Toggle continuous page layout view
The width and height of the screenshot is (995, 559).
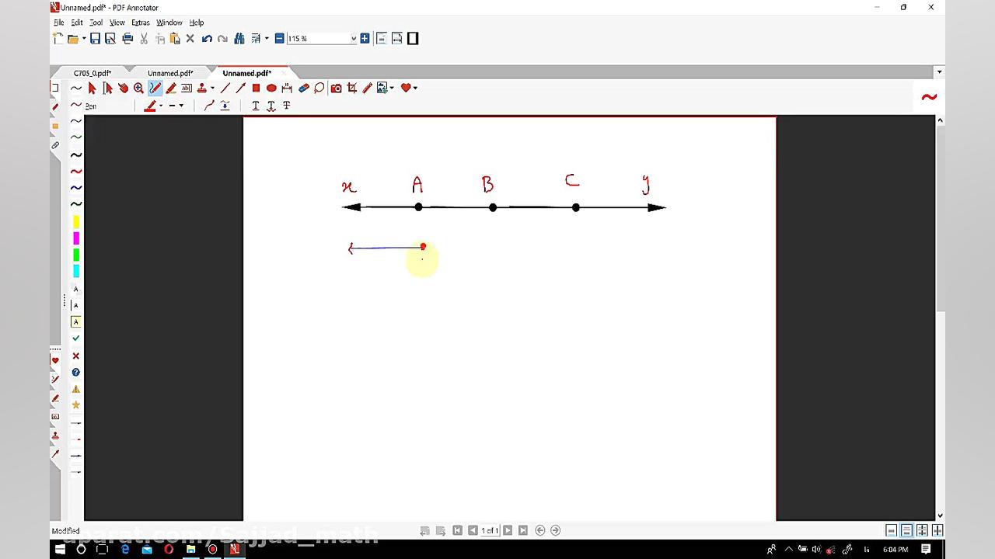(x=906, y=530)
